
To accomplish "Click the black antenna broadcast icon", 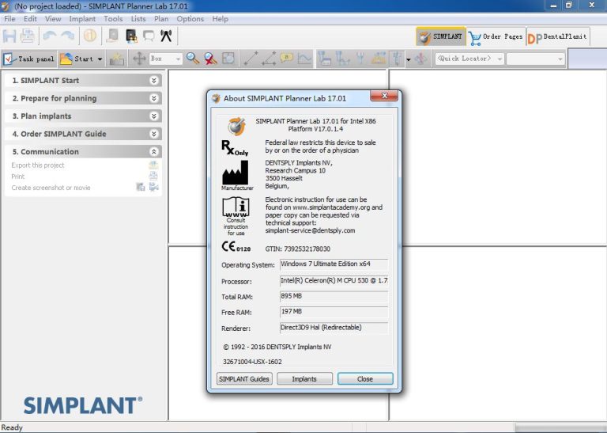I will (166, 36).
